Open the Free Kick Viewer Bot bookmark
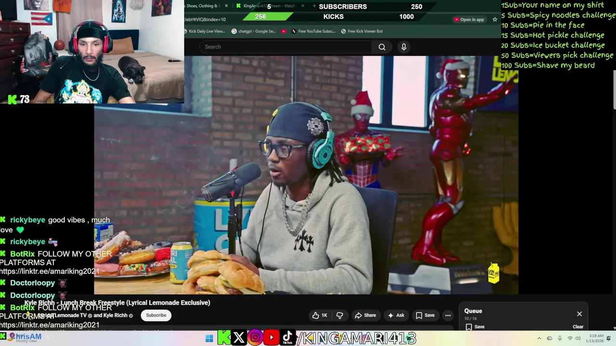The height and width of the screenshot is (346, 616). tap(362, 31)
